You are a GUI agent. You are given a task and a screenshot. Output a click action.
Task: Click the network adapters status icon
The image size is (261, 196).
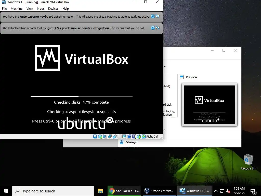(x=110, y=137)
